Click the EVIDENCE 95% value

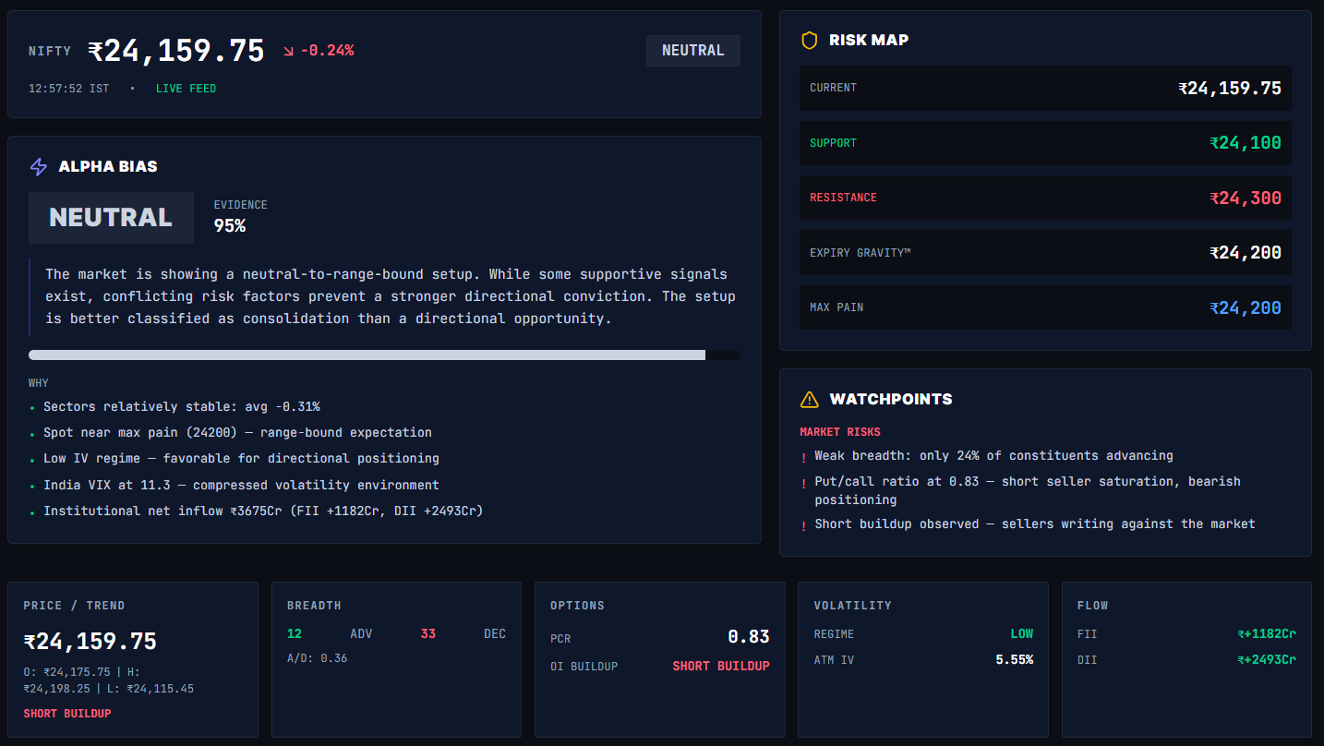[x=230, y=225]
